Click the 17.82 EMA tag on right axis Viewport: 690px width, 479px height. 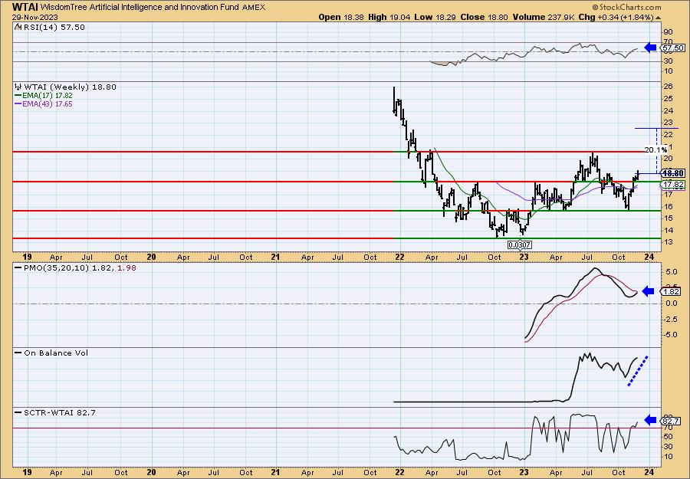(x=673, y=185)
